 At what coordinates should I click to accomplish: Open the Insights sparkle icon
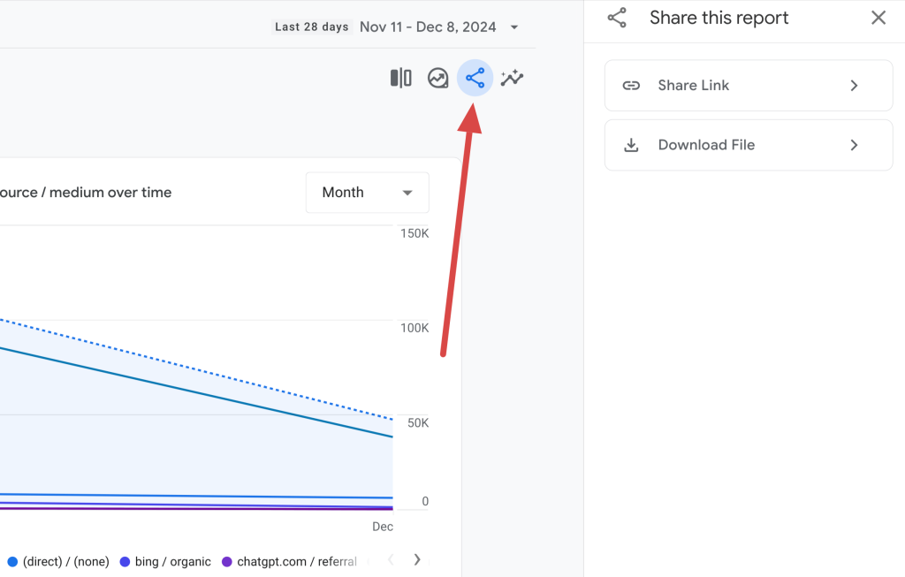(x=512, y=78)
